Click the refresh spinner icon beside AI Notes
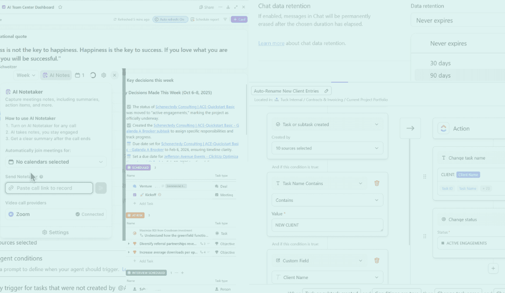Viewport: 505px width, 293px height. tap(93, 75)
